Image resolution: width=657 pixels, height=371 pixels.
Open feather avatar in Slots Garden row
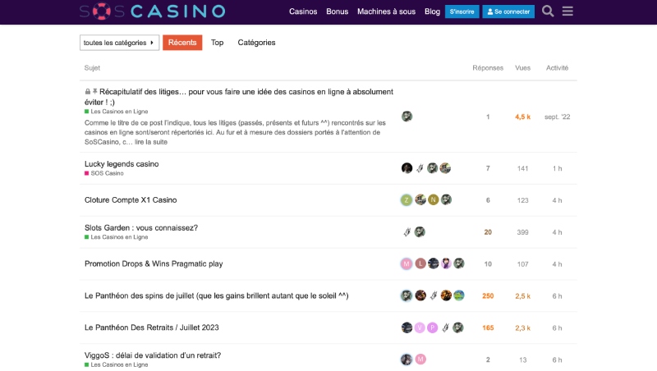(407, 231)
